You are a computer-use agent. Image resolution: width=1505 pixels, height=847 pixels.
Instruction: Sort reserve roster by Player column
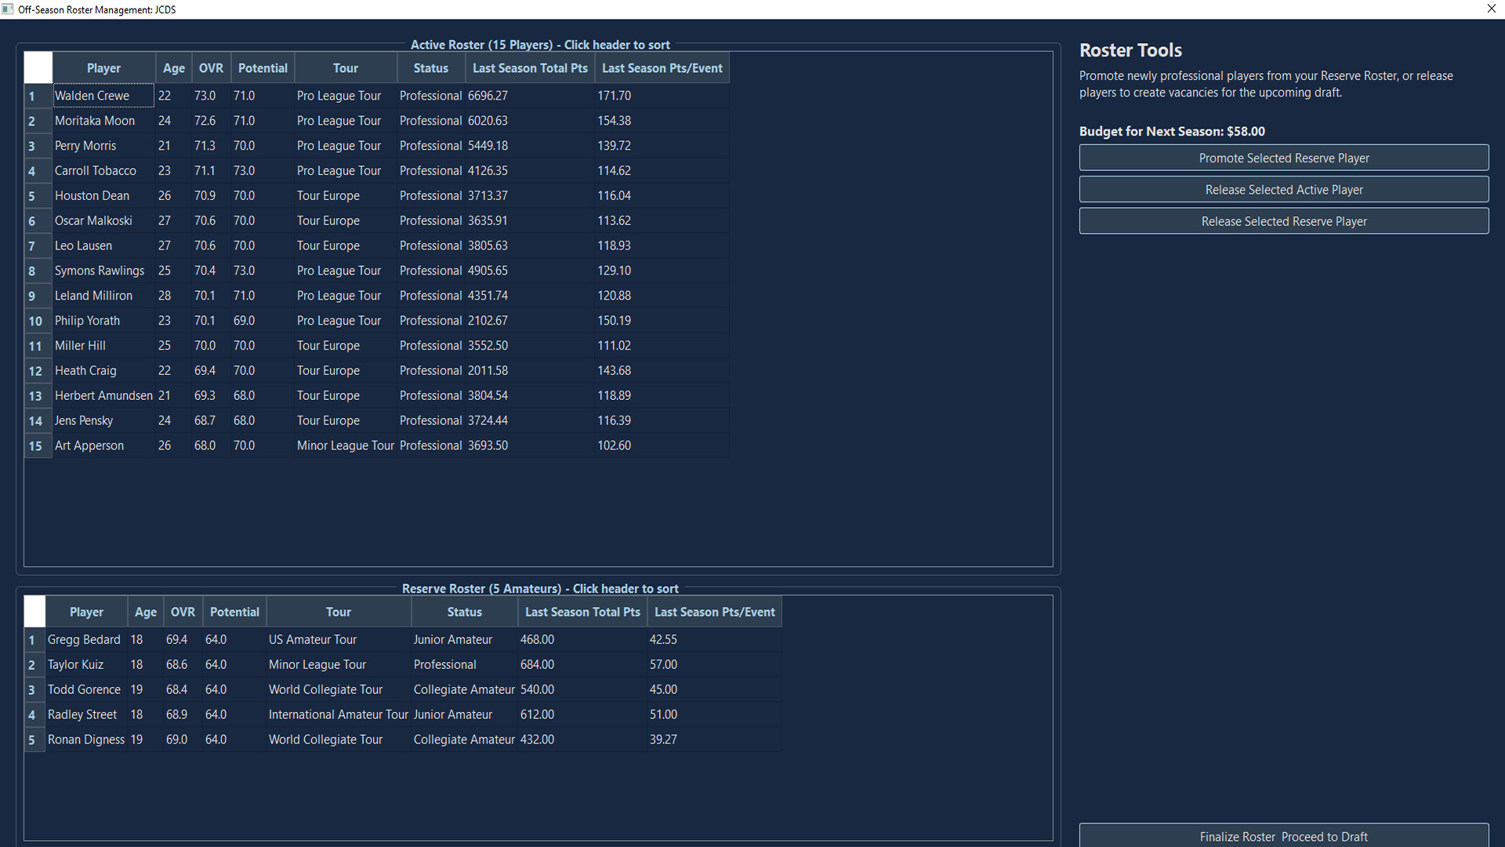(x=86, y=612)
